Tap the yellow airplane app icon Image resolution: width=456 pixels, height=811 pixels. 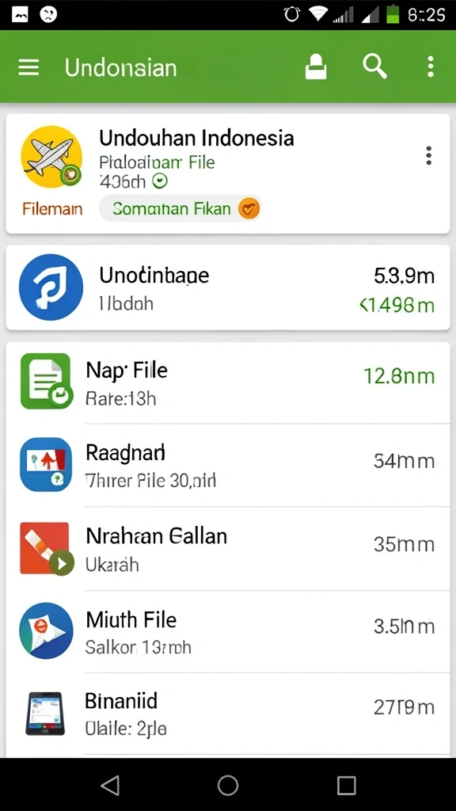(51, 157)
